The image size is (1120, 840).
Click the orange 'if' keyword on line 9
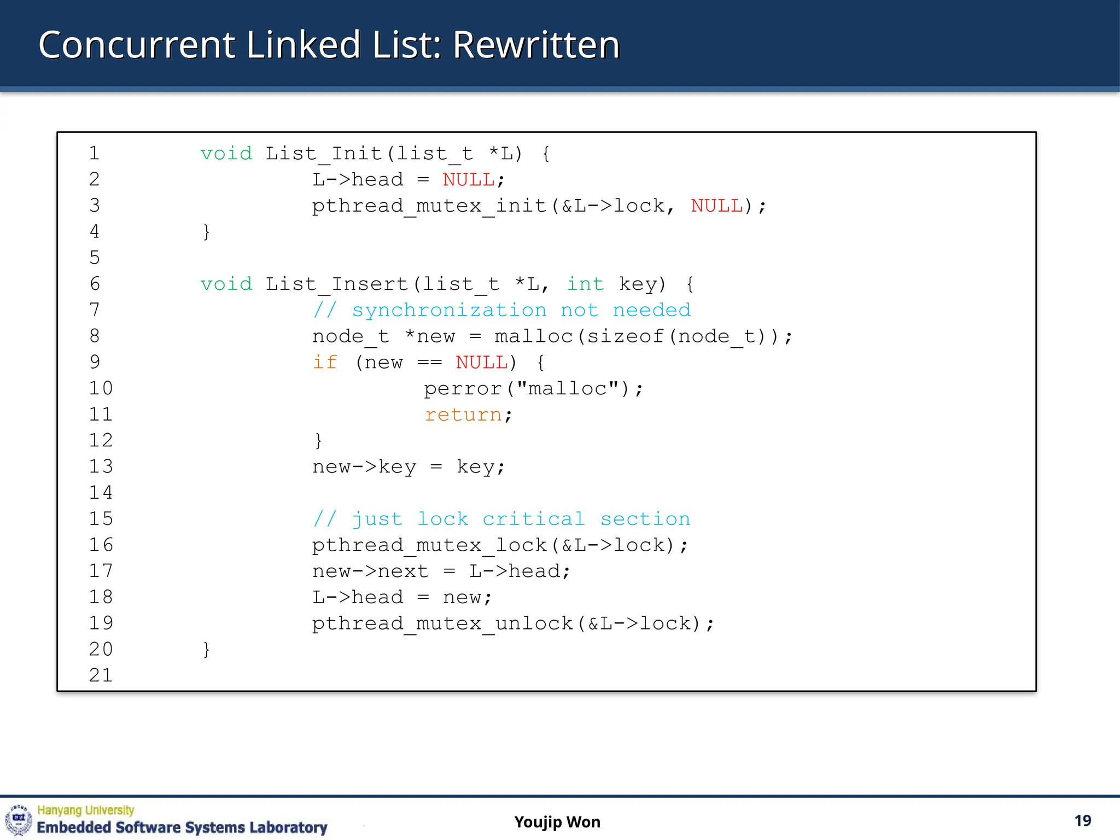point(325,362)
